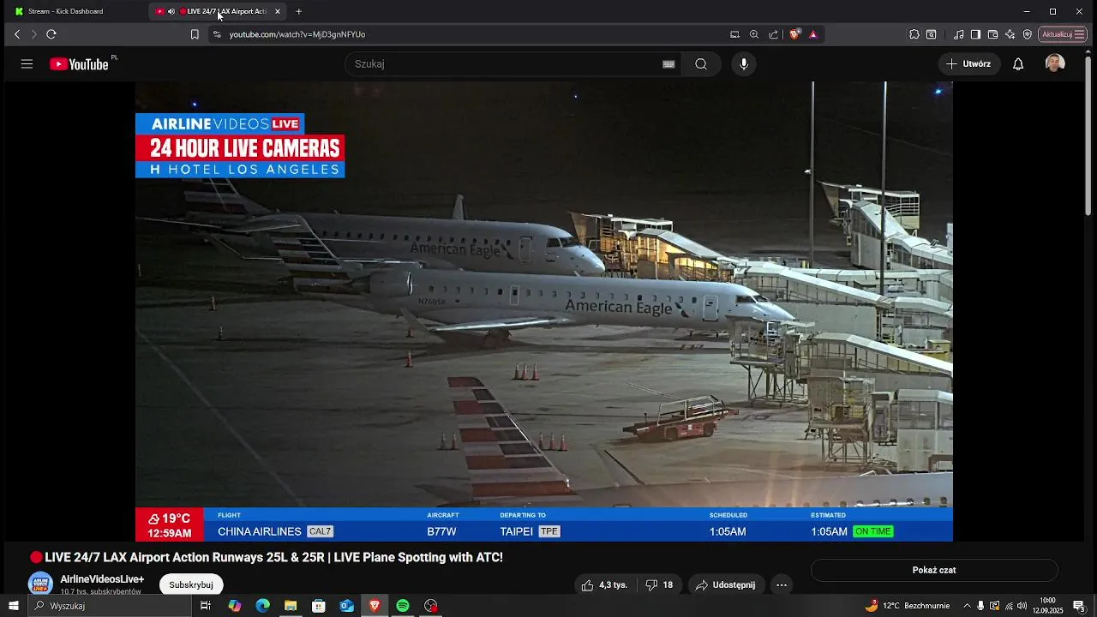Open a new browser tab
The height and width of the screenshot is (617, 1097).
tap(298, 11)
